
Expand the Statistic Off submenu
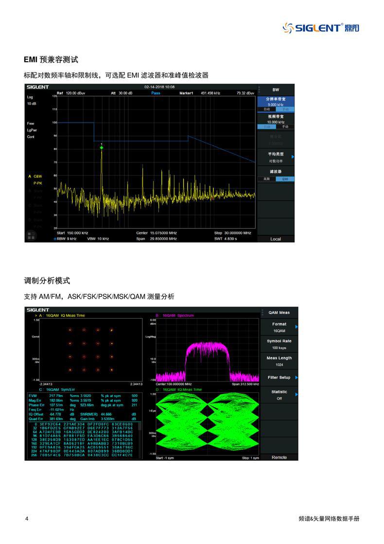pyautogui.click(x=279, y=395)
